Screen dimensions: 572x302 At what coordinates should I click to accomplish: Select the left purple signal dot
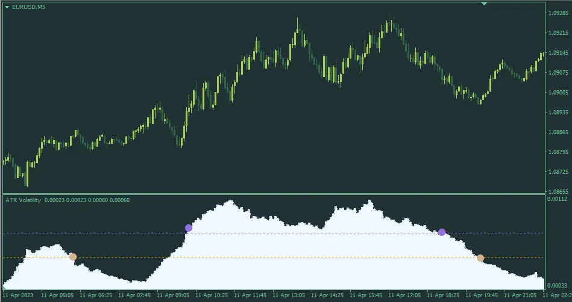(x=189, y=228)
